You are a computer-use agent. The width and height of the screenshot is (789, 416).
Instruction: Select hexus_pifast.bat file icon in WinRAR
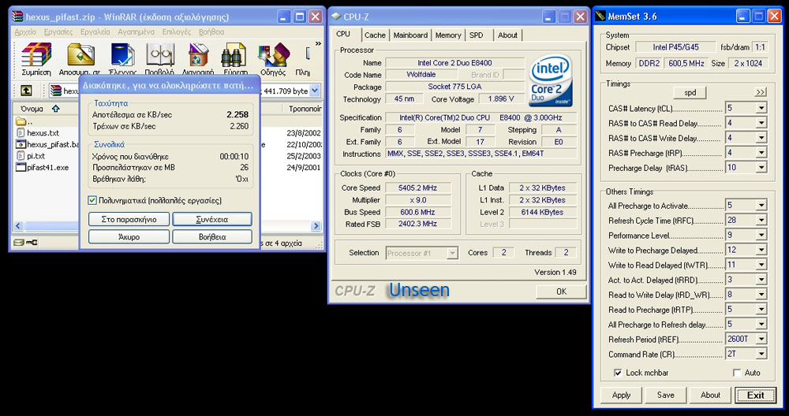pos(21,144)
